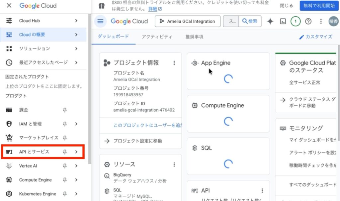Switch to the 推奨事項 tab
Image resolution: width=340 pixels, height=201 pixels.
coord(194,37)
